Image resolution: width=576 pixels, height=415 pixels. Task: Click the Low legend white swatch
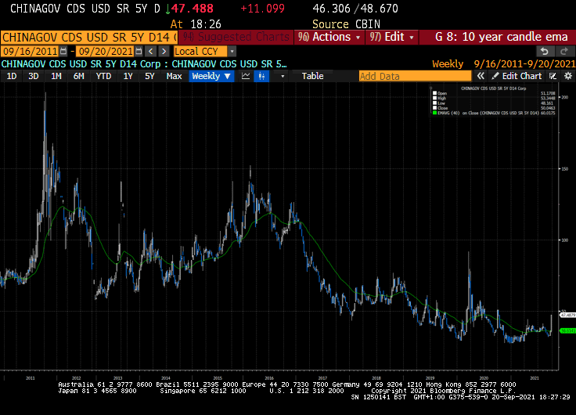click(434, 103)
